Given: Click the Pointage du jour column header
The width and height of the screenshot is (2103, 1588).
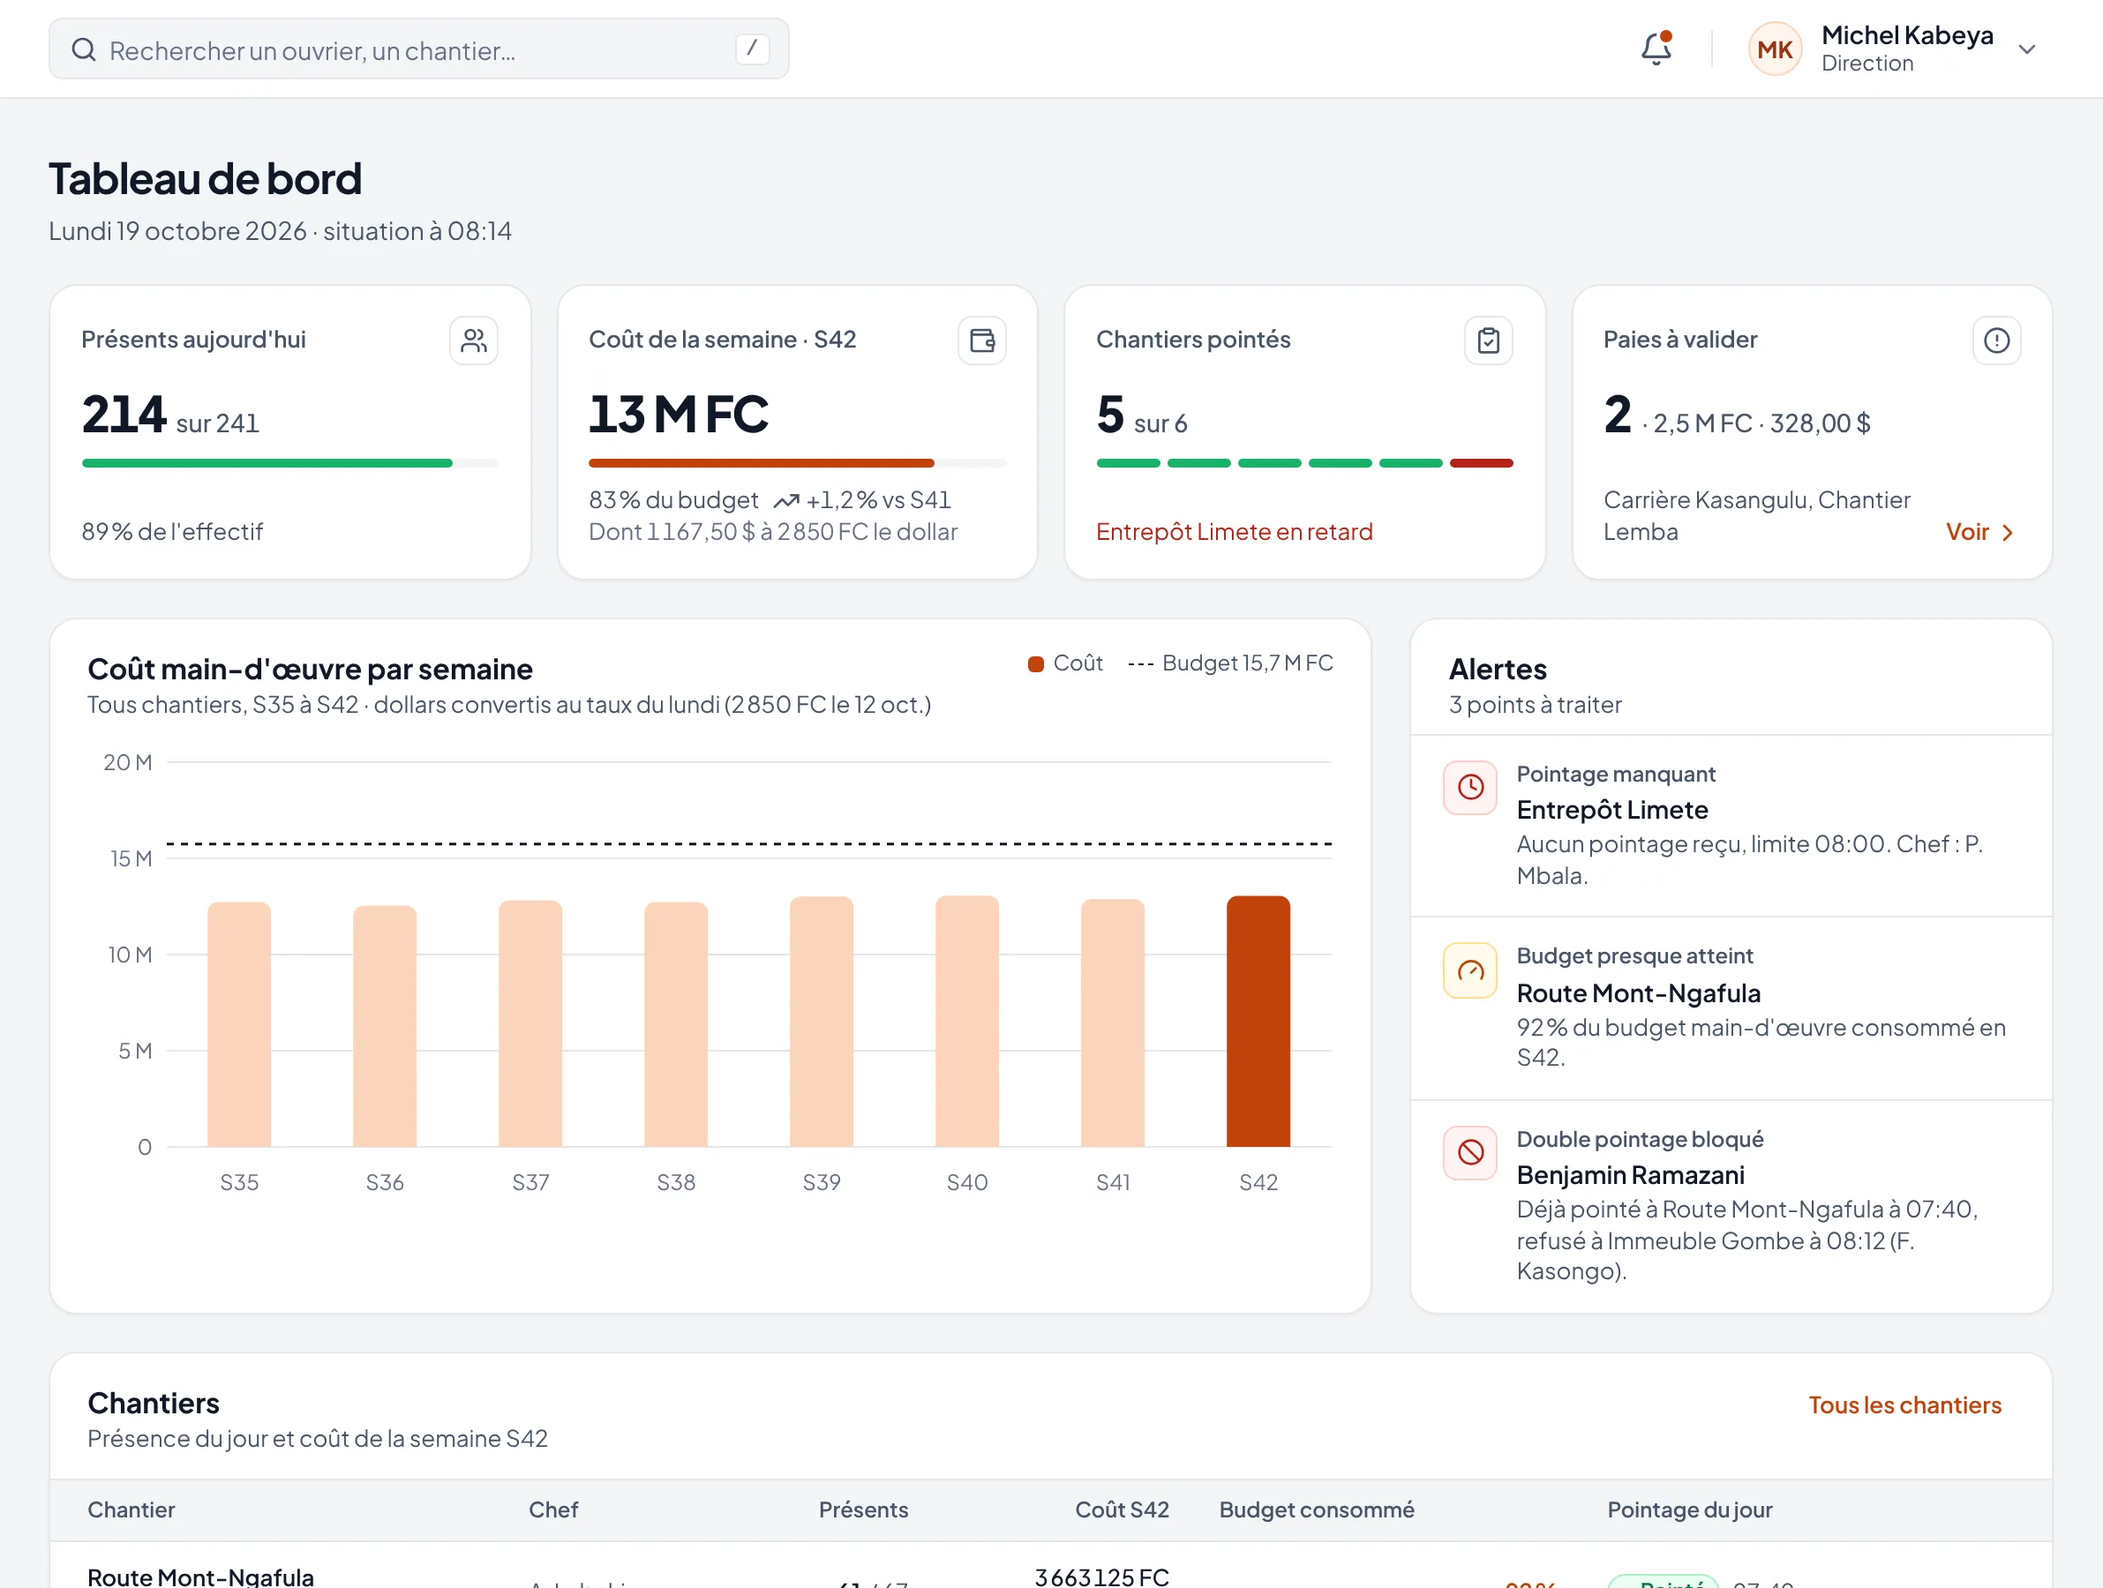Looking at the screenshot, I should [1689, 1510].
